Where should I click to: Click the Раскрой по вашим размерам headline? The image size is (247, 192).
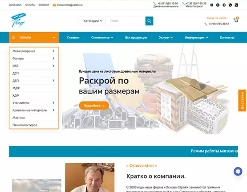[109, 86]
